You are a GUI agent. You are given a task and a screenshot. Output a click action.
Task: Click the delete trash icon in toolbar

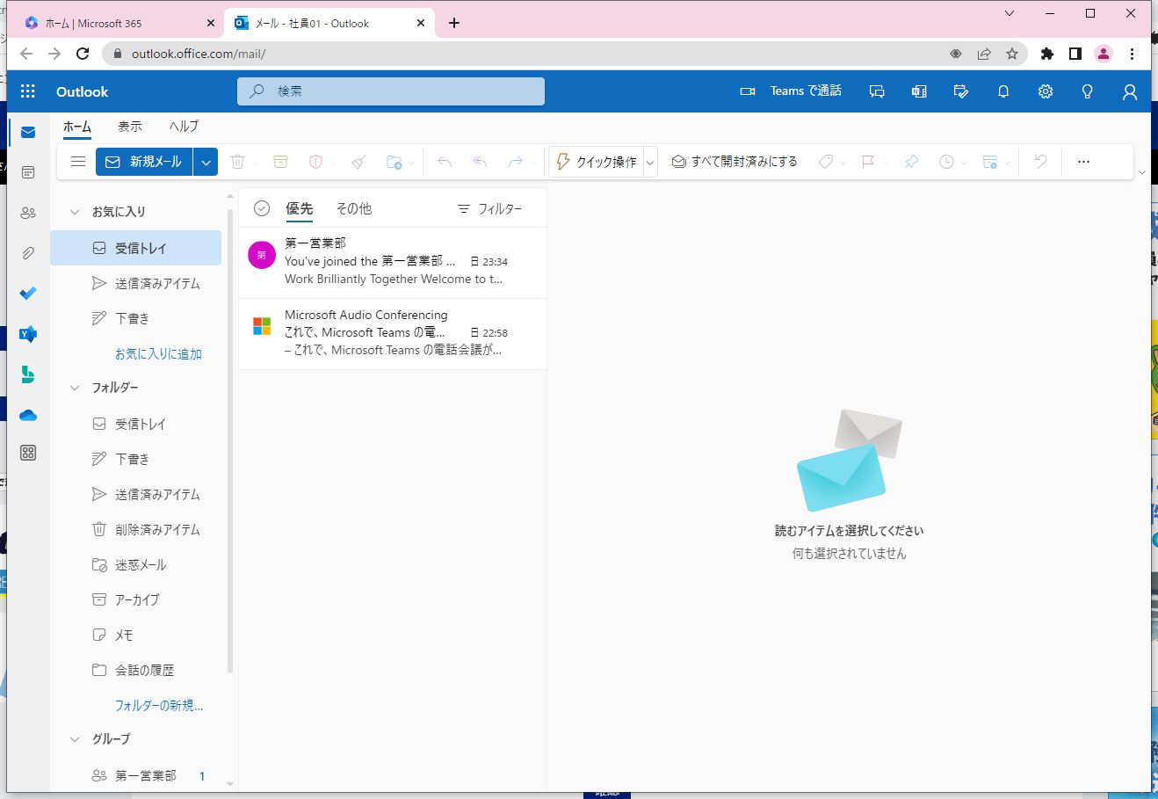[237, 162]
